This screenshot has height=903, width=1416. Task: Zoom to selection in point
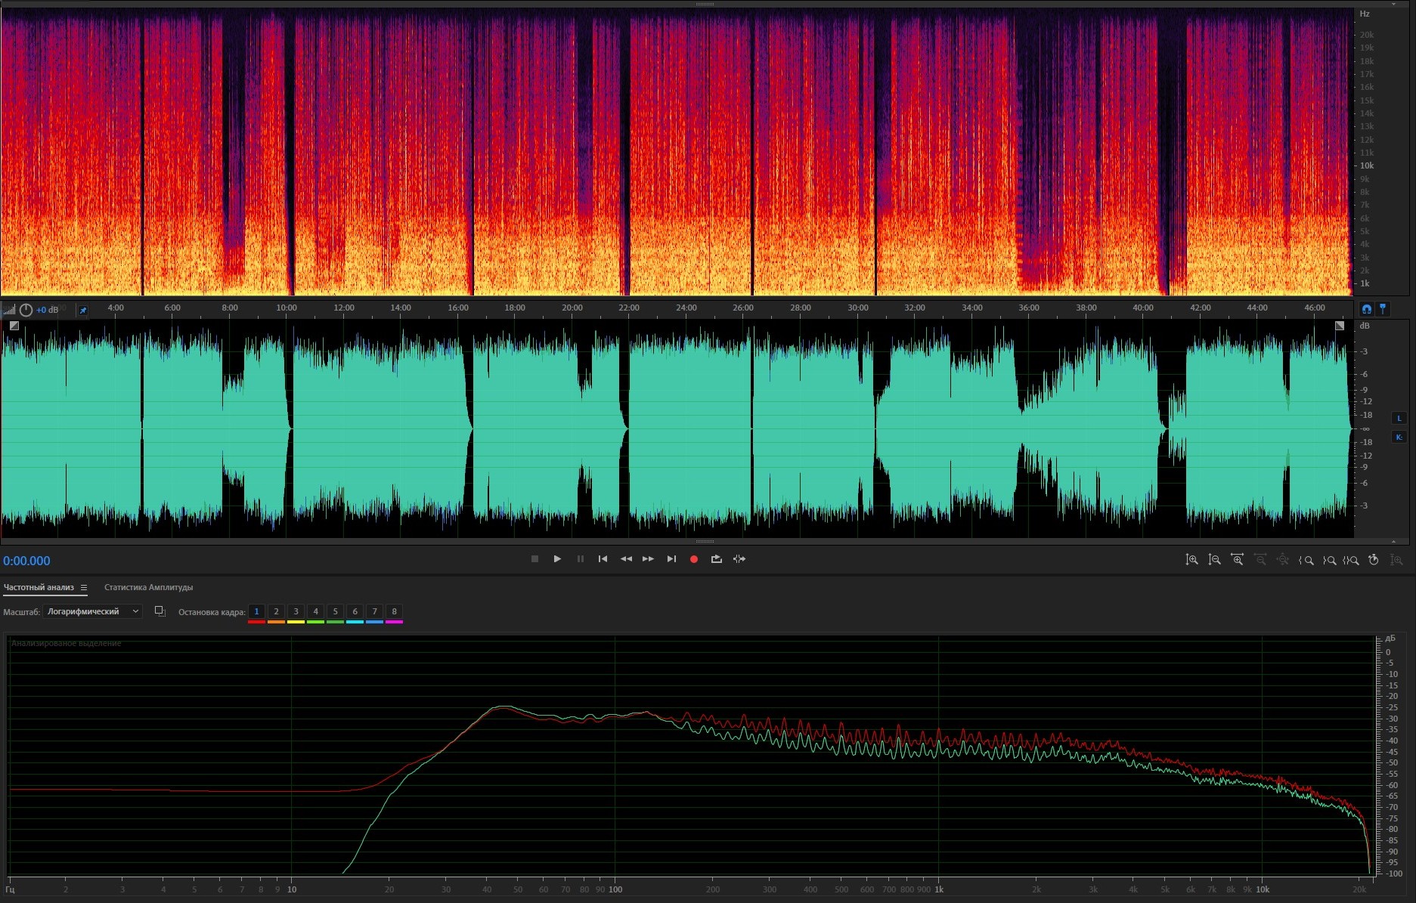pos(1306,560)
